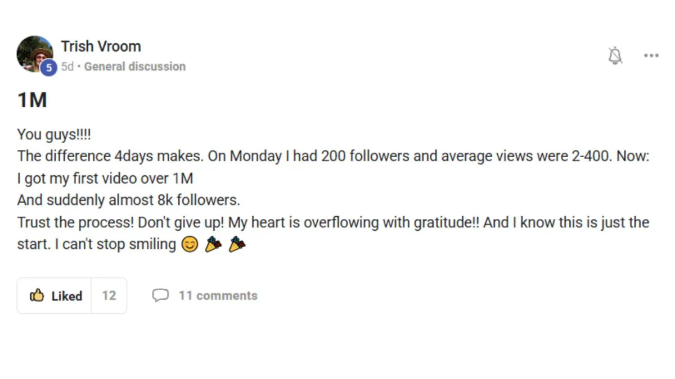The height and width of the screenshot is (379, 675).
Task: Open the three-dot post options menu
Action: (x=651, y=55)
